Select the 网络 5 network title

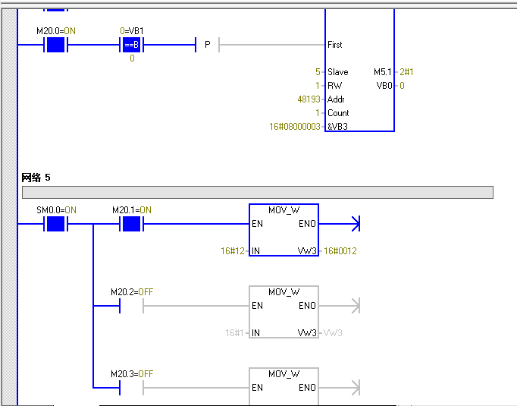point(37,178)
